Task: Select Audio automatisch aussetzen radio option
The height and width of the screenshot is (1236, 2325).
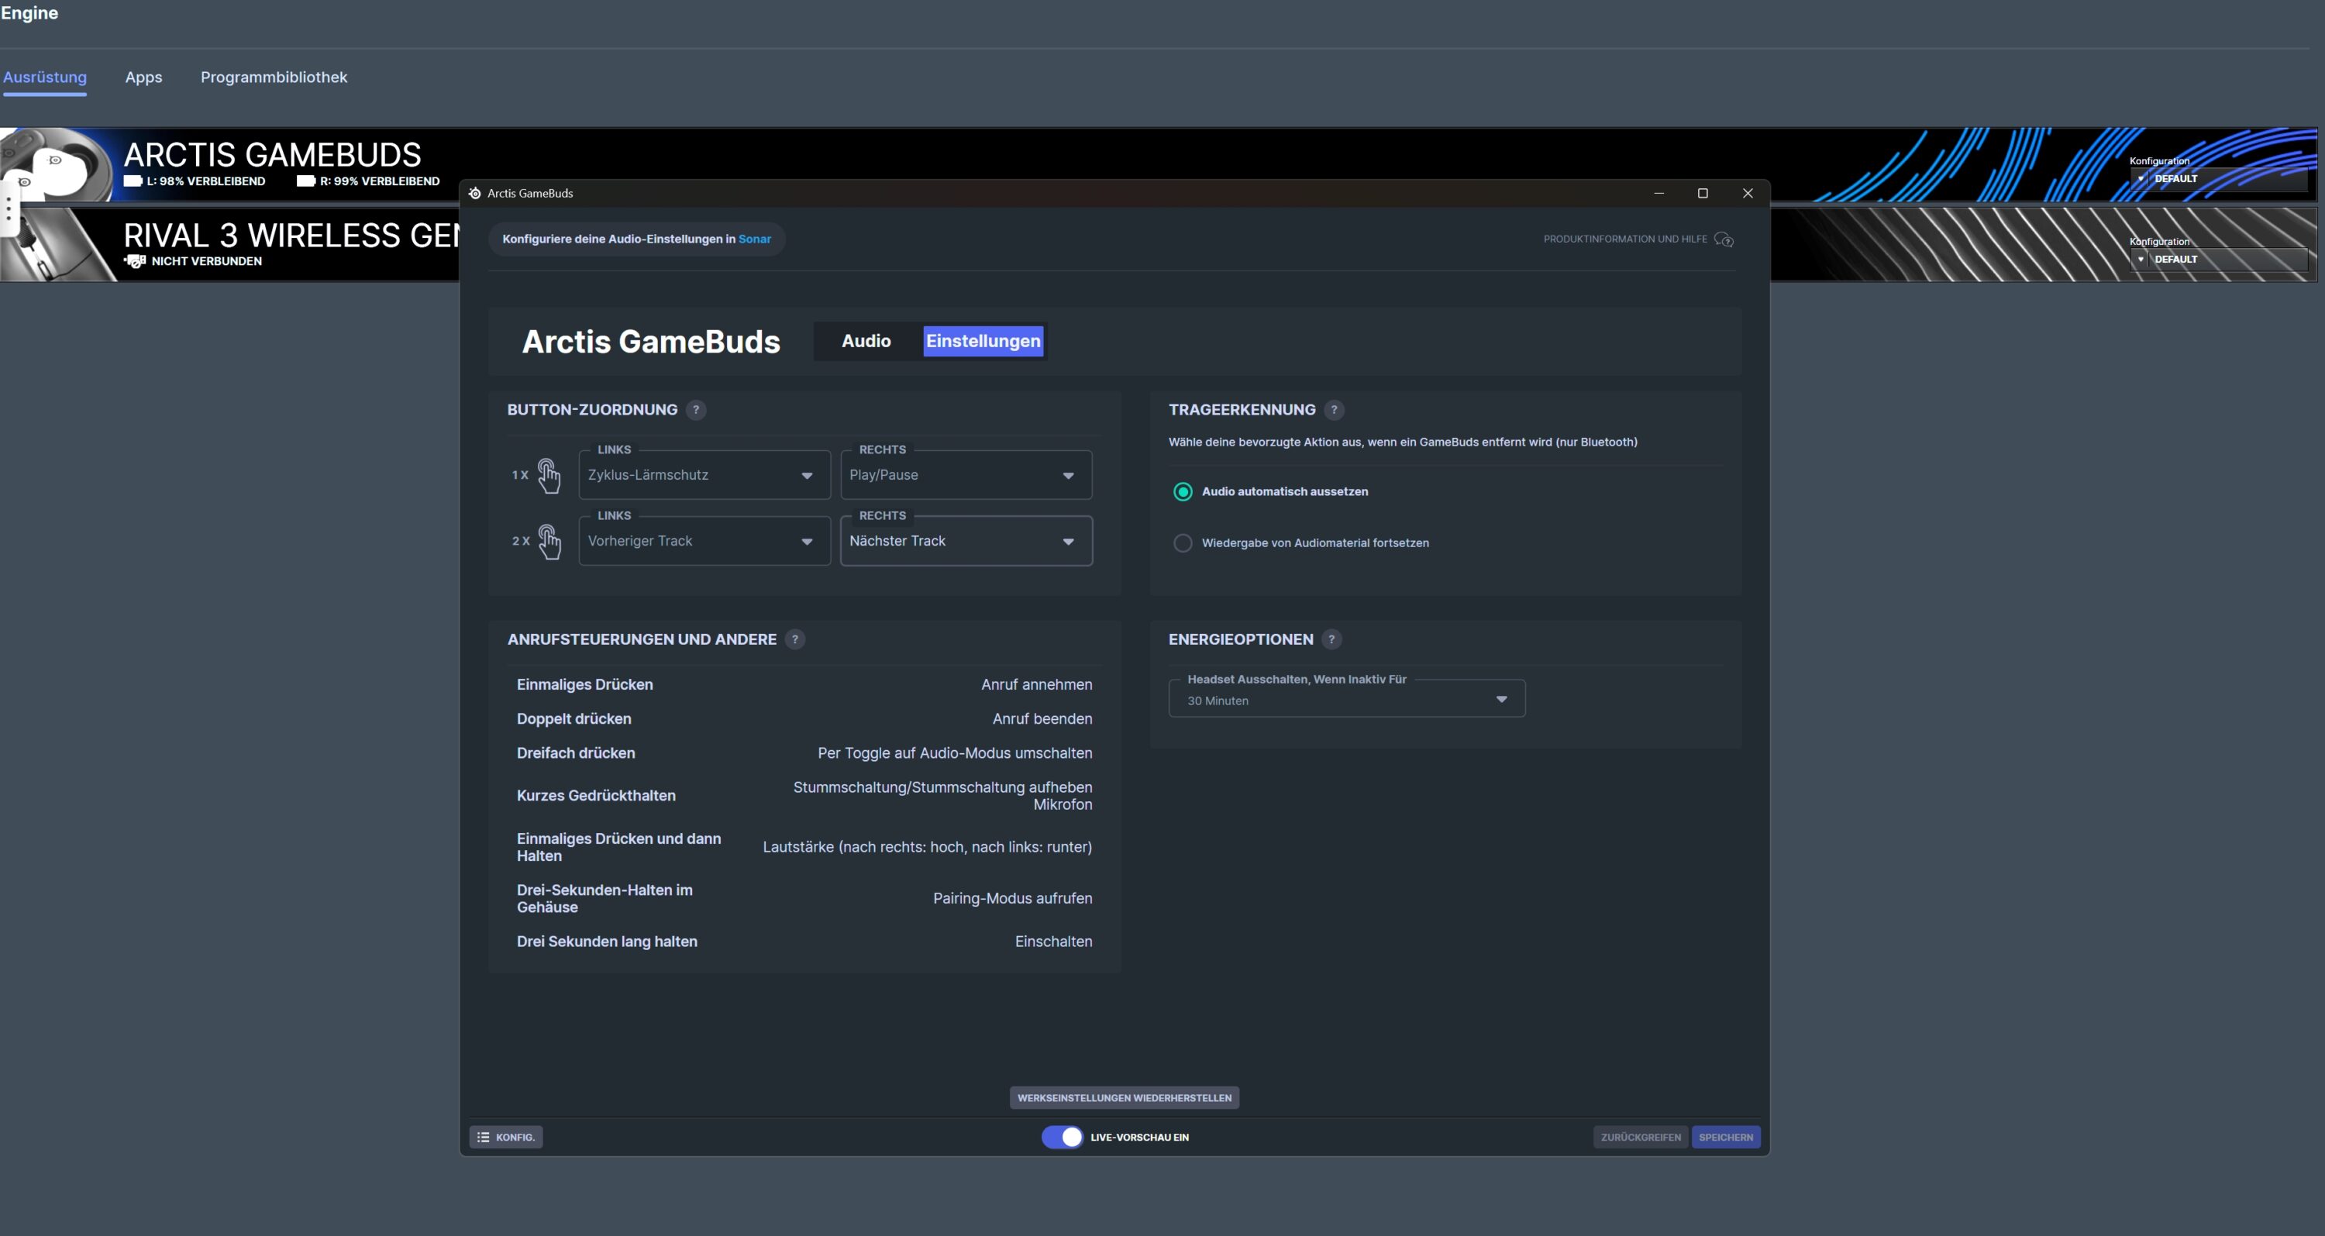Action: (x=1183, y=492)
